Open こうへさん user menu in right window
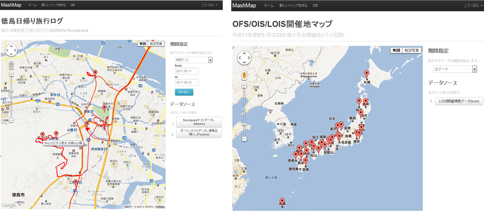This screenshot has height=213, width=484. [x=473, y=5]
